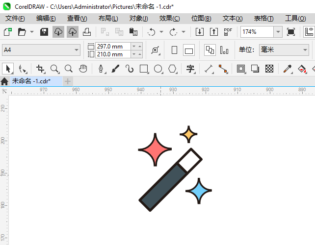Select the Dimension line tool
Screen dimensions: 315x245
(x=209, y=69)
